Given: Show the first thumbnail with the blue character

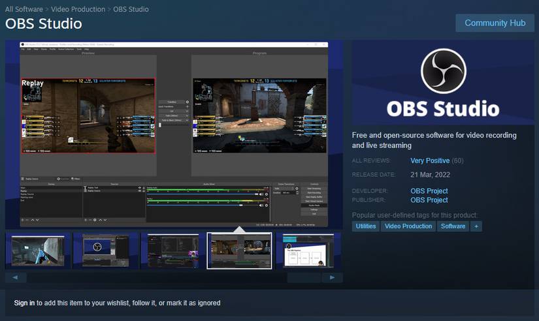Looking at the screenshot, I should (38, 251).
